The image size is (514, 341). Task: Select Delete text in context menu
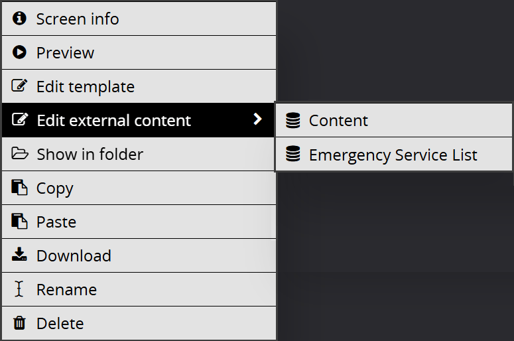(60, 324)
